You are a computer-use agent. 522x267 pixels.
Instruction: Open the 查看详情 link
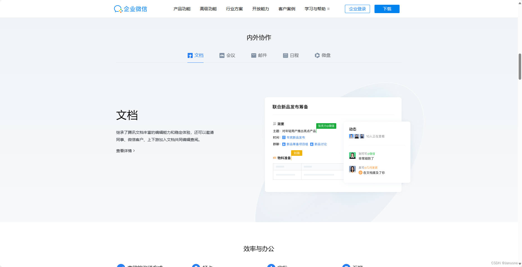[x=125, y=151]
